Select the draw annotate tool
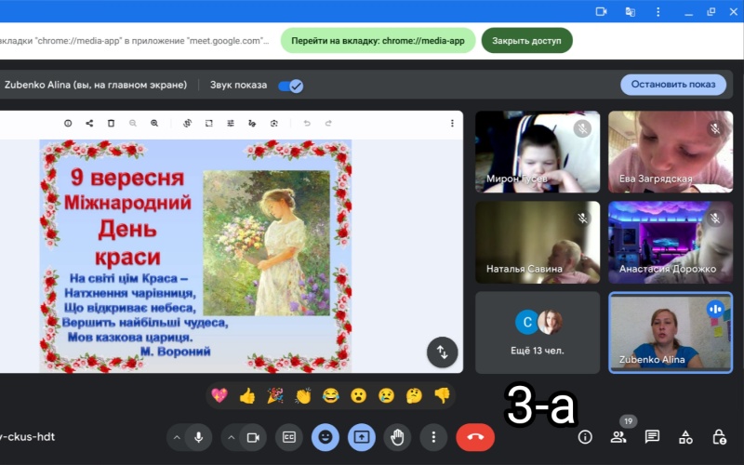 [x=252, y=124]
